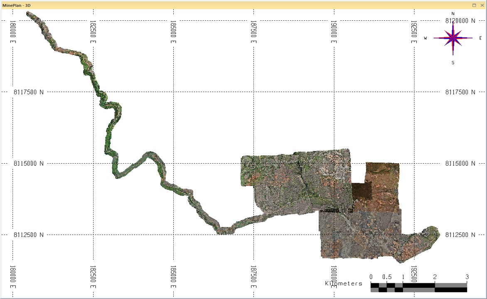Maximize the MinePlan 3D viewer window
Image resolution: width=487 pixels, height=299 pixels.
474,5
